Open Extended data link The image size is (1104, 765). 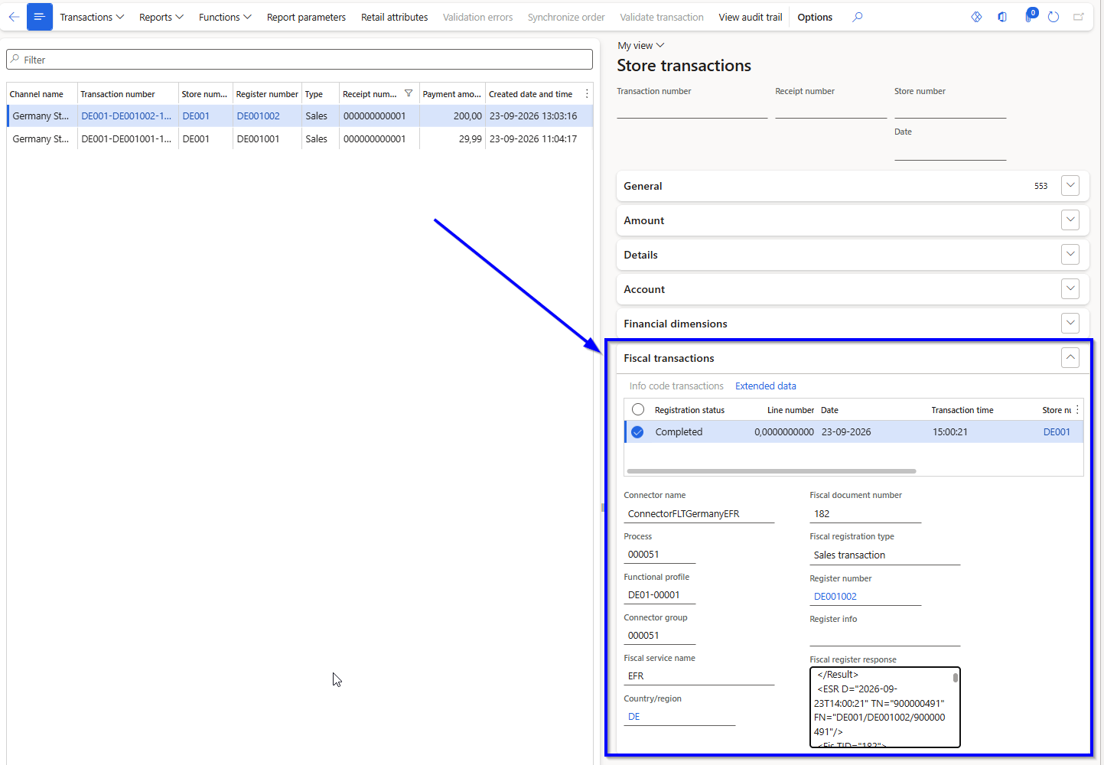tap(766, 386)
